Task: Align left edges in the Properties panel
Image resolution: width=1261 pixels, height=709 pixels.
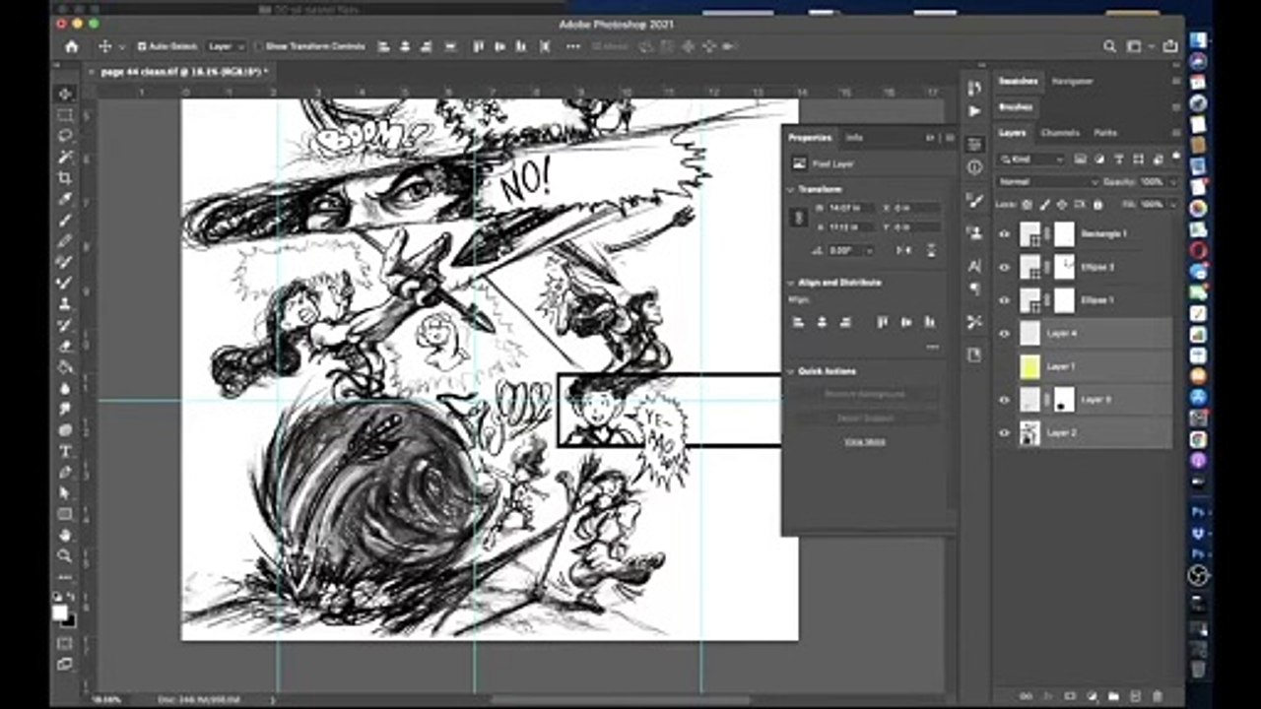Action: coord(798,322)
